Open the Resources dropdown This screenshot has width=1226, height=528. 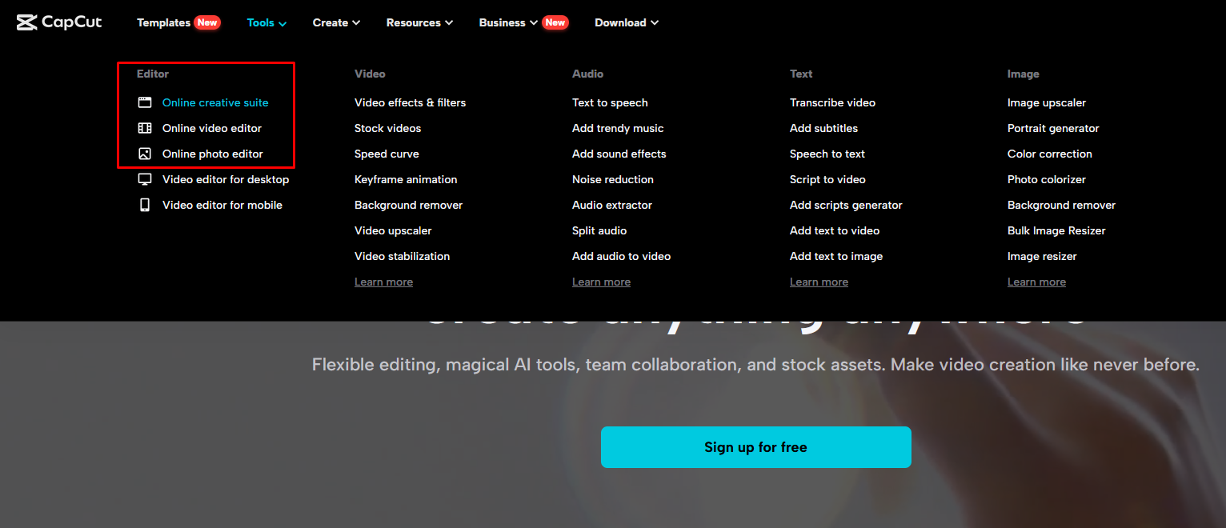click(419, 22)
